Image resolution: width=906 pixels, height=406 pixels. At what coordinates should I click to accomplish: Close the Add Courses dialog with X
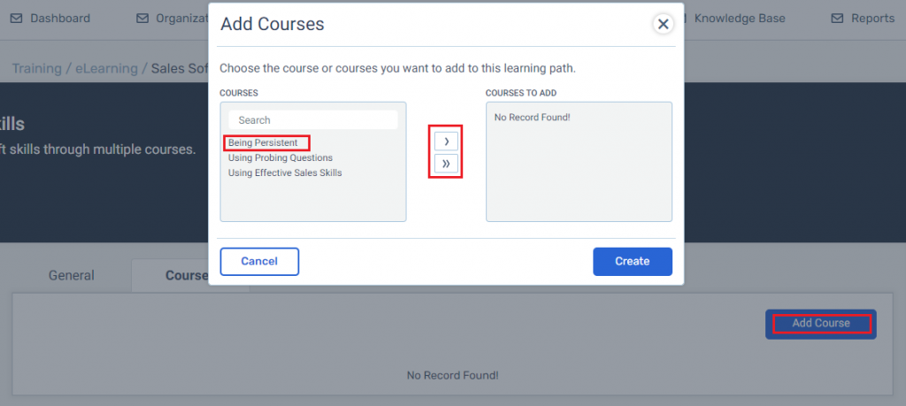point(664,24)
